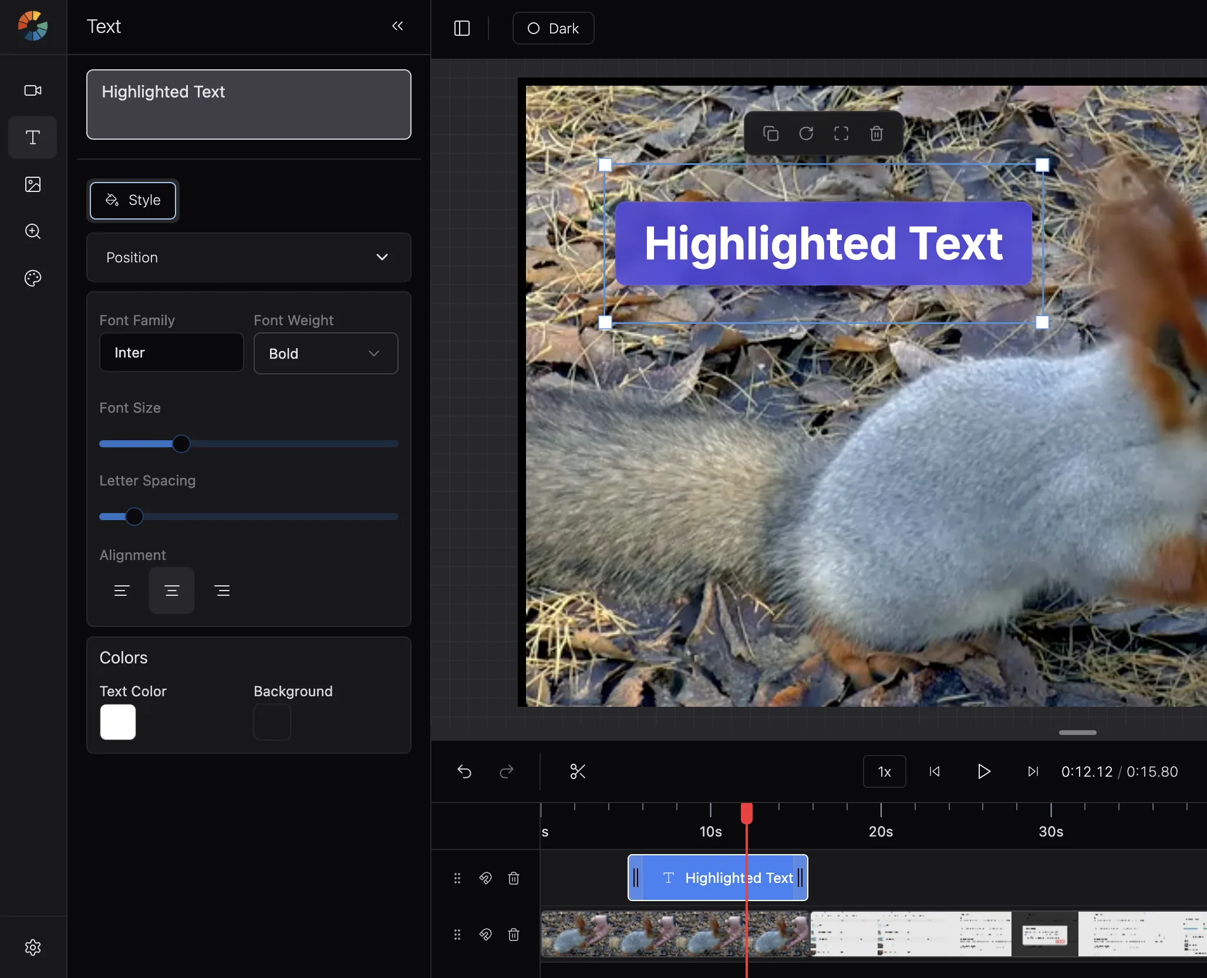Select right text alignment
This screenshot has height=978, width=1207.
coord(222,591)
